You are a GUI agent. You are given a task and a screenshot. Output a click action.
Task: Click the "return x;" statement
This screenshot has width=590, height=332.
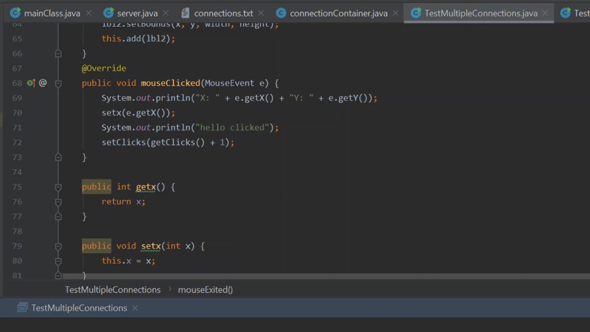(x=124, y=202)
